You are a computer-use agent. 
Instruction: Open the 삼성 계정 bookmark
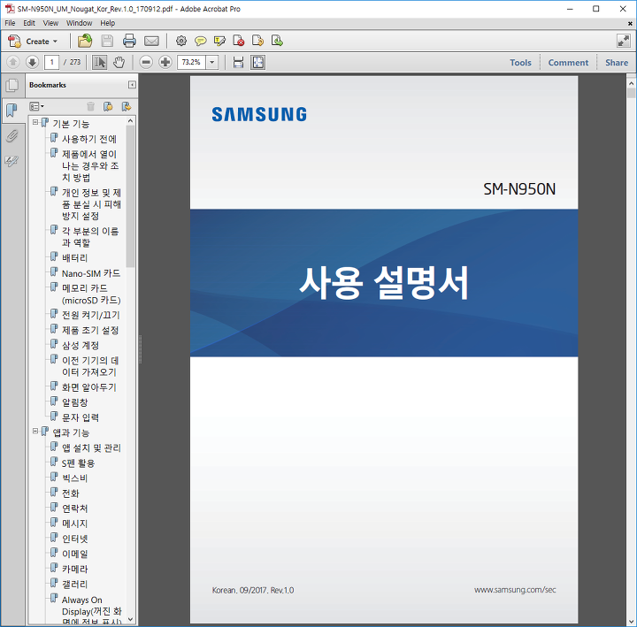81,345
